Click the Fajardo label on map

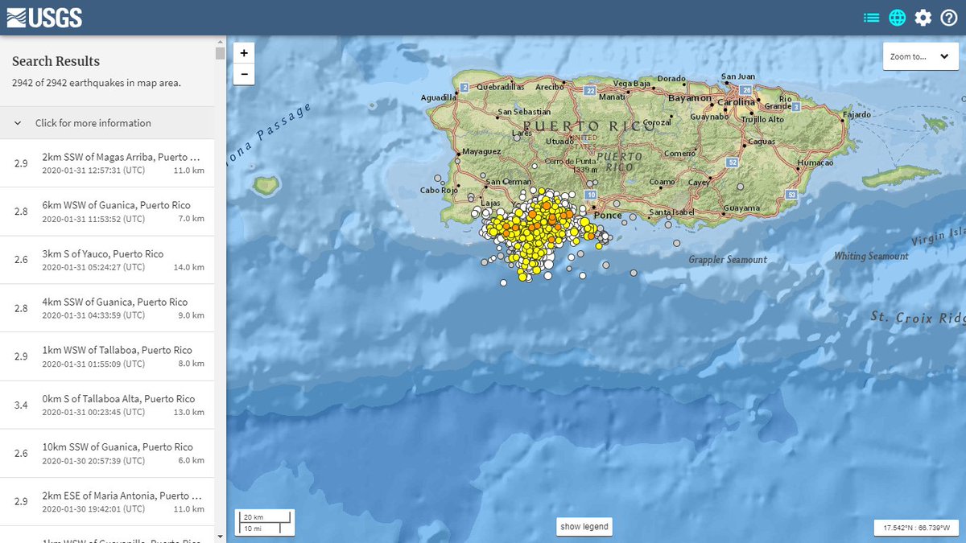pos(856,115)
